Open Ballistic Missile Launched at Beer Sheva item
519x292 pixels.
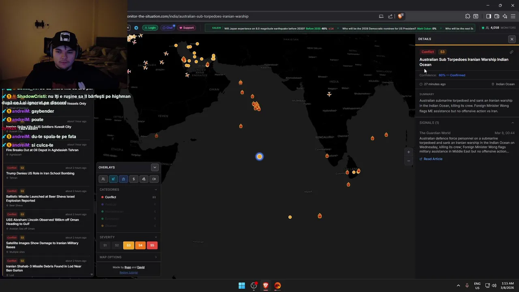point(46,198)
